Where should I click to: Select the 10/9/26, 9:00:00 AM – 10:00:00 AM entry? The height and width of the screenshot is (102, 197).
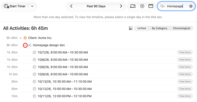point(98,74)
